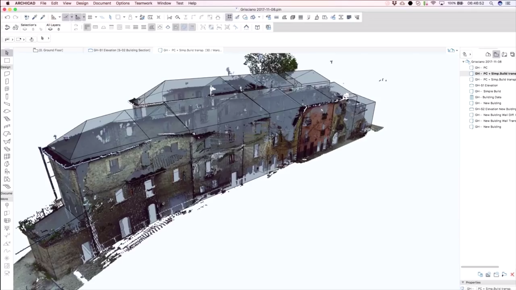Toggle the eye icon under Selection's
The image size is (516, 290).
coord(25,29)
